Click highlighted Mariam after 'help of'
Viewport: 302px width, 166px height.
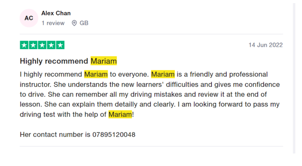[120, 114]
